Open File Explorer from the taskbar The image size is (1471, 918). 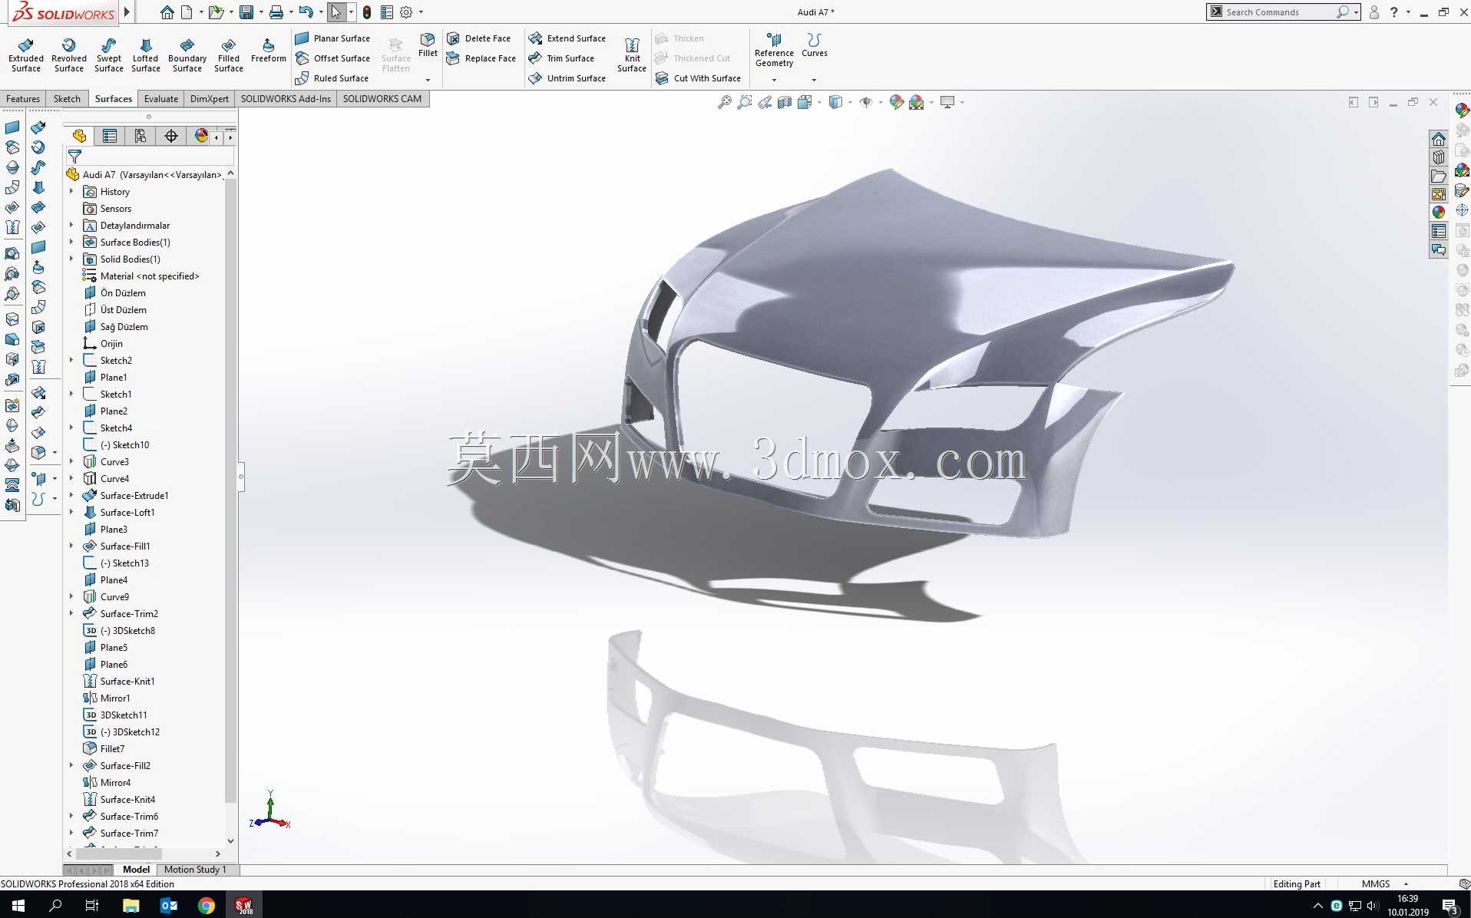[131, 906]
